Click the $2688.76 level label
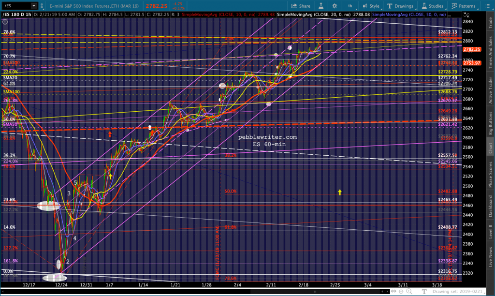The height and width of the screenshot is (296, 495). coord(448,91)
